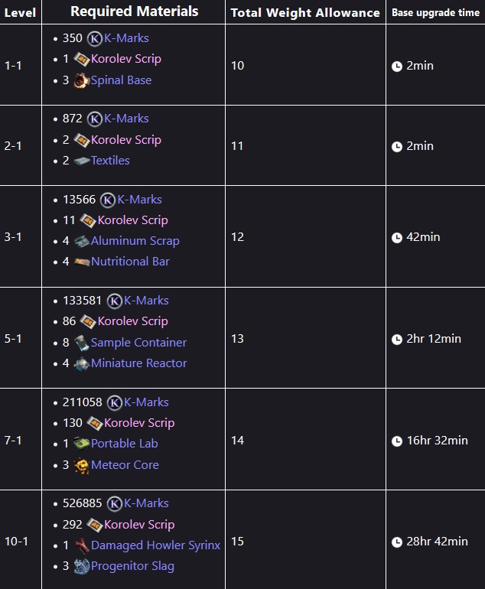Click the Miniature Reactor item icon

tap(82, 363)
